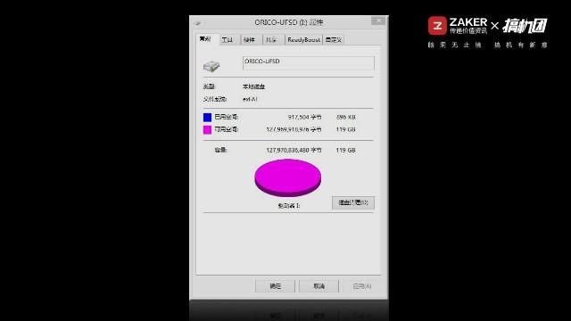Click the red ZAKER logo icon
Viewport: 571px width, 321px height.
point(437,26)
